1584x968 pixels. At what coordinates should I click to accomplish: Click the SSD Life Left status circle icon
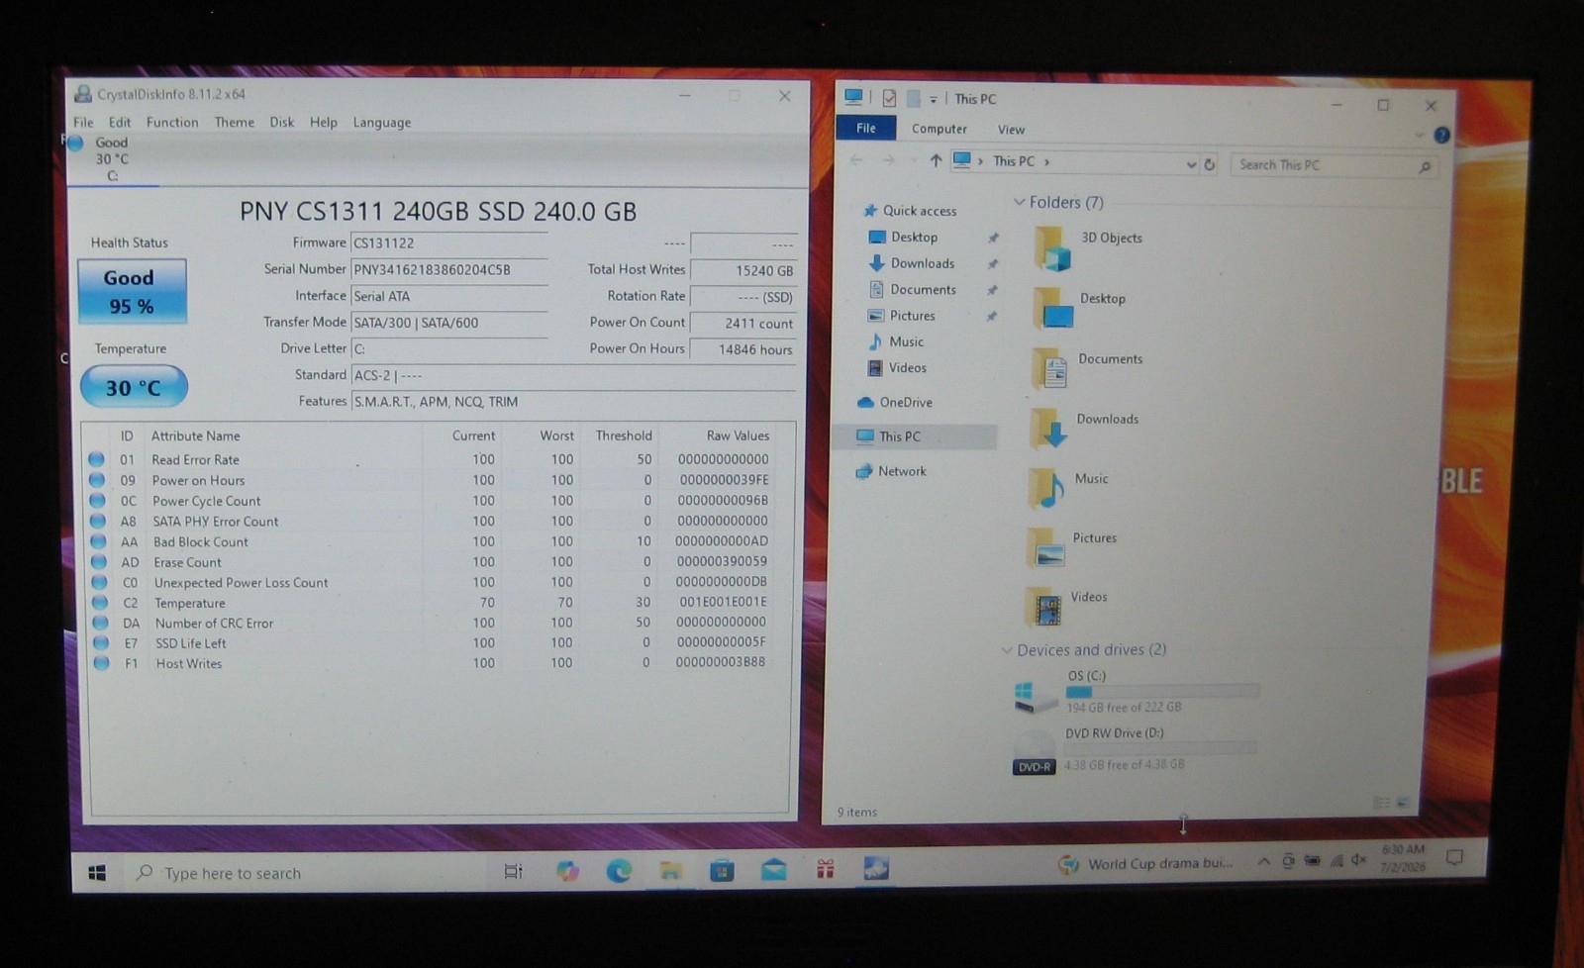click(100, 643)
